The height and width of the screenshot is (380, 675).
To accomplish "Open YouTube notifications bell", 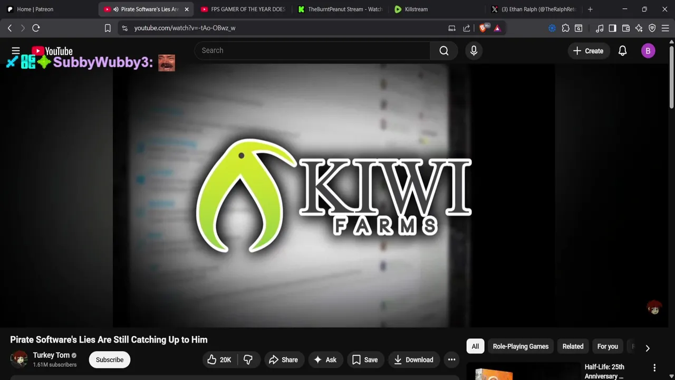I will (622, 51).
